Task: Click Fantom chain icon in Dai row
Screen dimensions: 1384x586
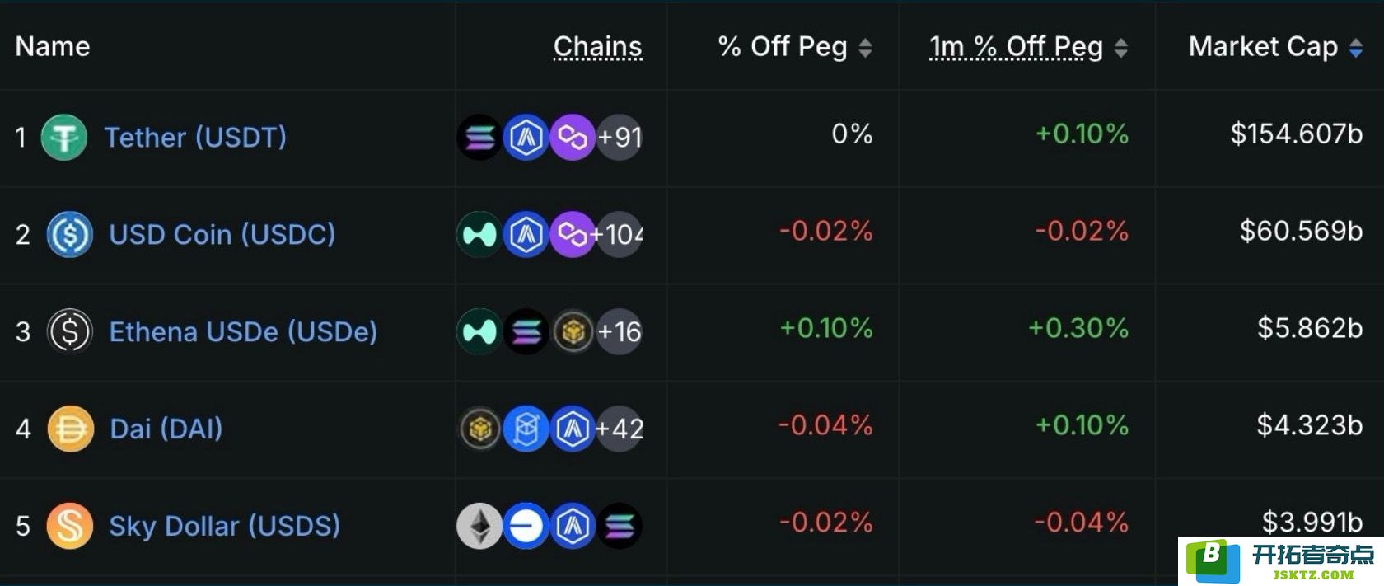Action: click(x=526, y=429)
